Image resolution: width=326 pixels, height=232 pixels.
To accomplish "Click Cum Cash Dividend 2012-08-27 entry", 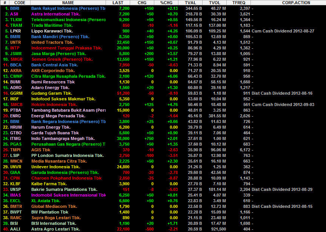I will pyautogui.click(x=283, y=31).
